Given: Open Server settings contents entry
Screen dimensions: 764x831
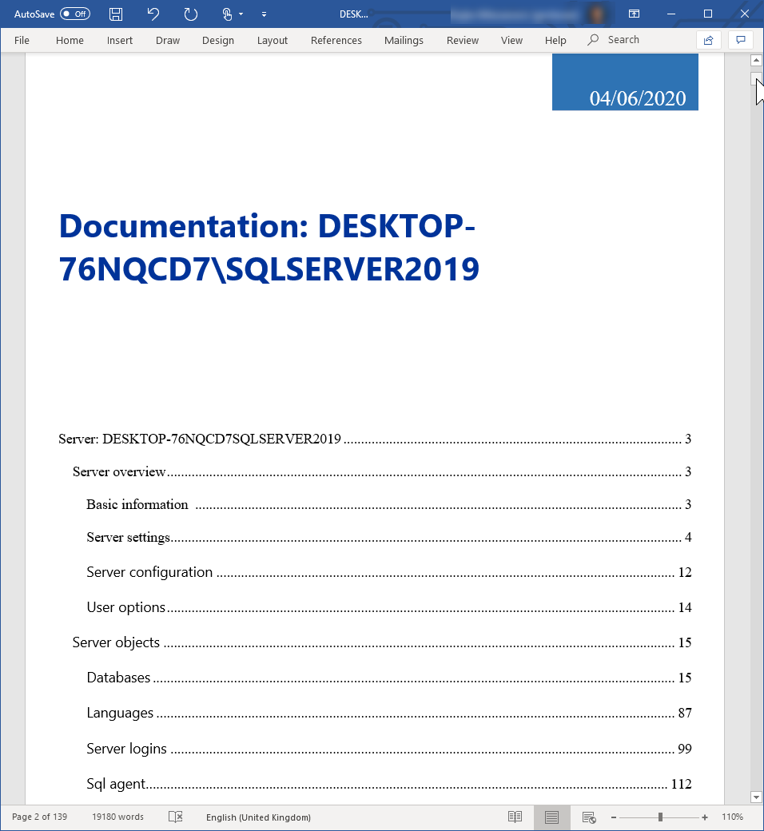Looking at the screenshot, I should [x=389, y=538].
